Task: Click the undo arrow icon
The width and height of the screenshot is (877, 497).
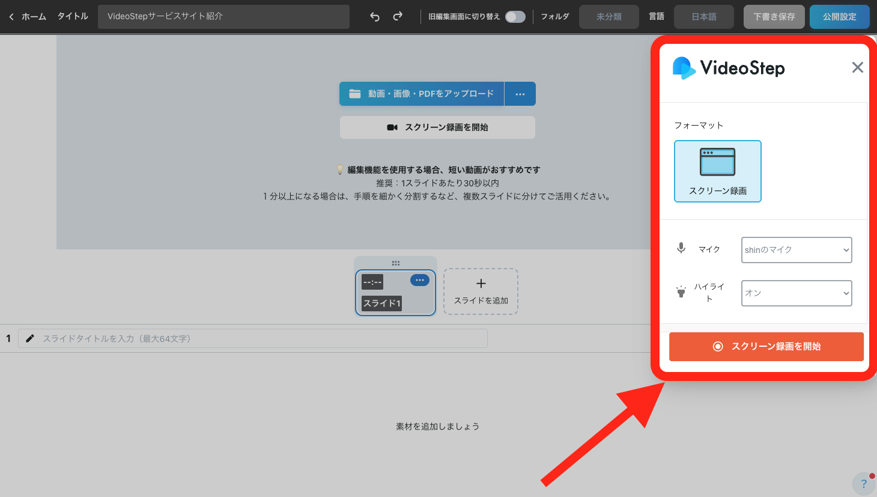Action: click(x=375, y=17)
